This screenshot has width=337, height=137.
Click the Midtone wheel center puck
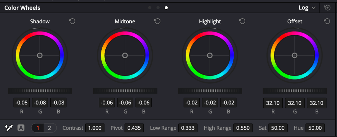pyautogui.click(x=125, y=56)
